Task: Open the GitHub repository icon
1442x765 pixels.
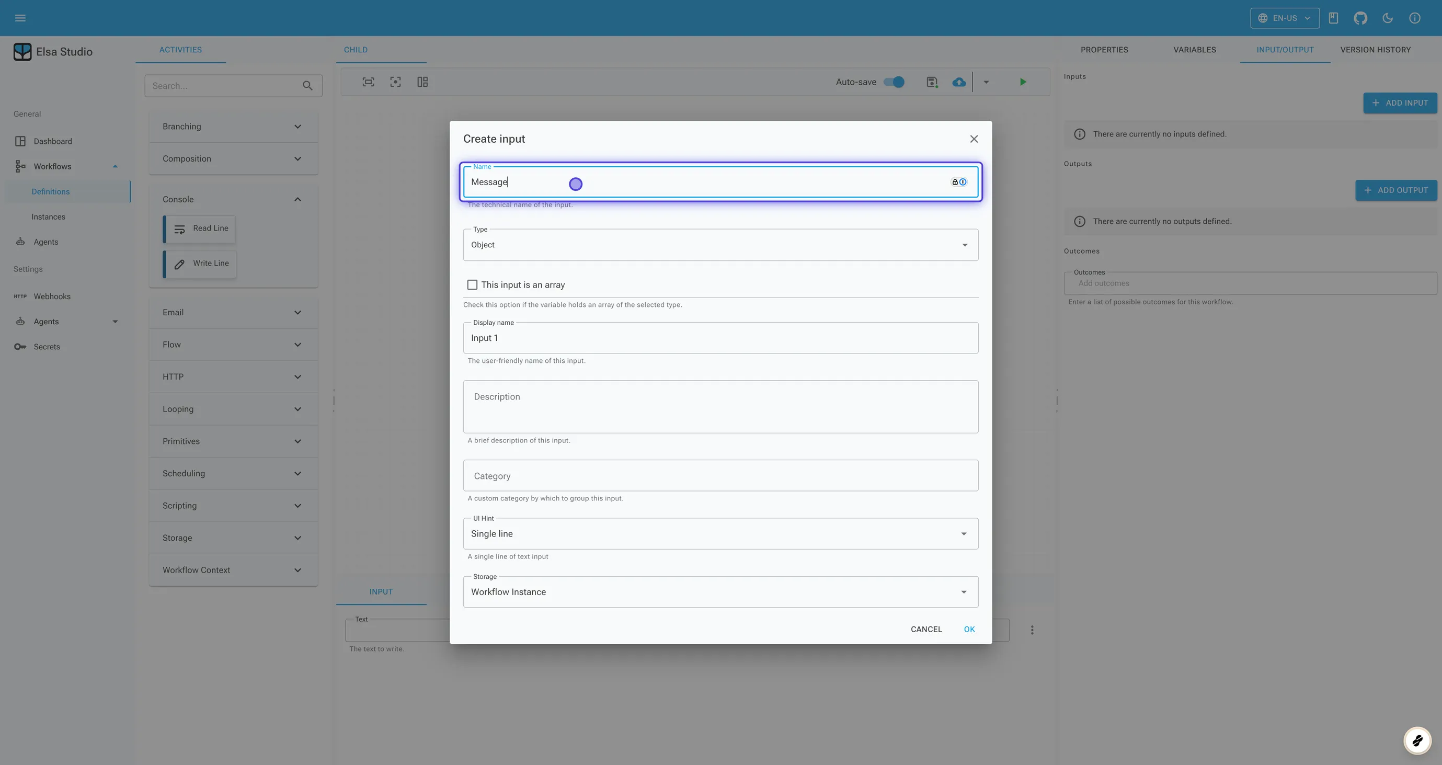Action: coord(1360,18)
